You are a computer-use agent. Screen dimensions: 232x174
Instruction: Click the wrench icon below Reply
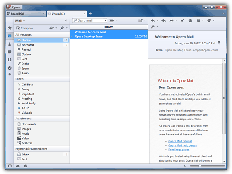[153, 27]
